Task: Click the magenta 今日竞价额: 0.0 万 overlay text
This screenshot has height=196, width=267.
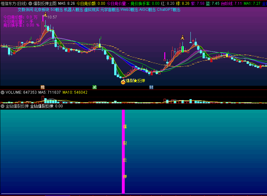Action: pyautogui.click(x=20, y=17)
